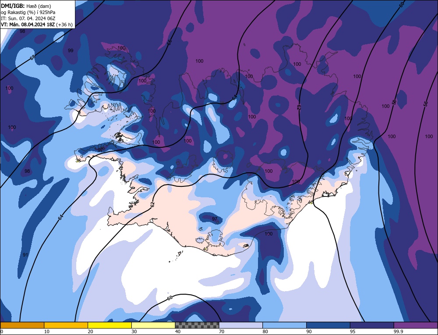Click the yellow 20–30 legend swatch
Viewport: 438px width, 335px height.
pos(109,325)
